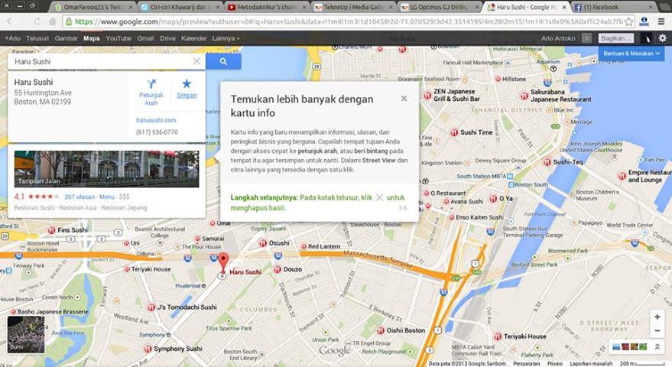Reload the page
Image resolution: width=672 pixels, height=367 pixels.
[37, 21]
